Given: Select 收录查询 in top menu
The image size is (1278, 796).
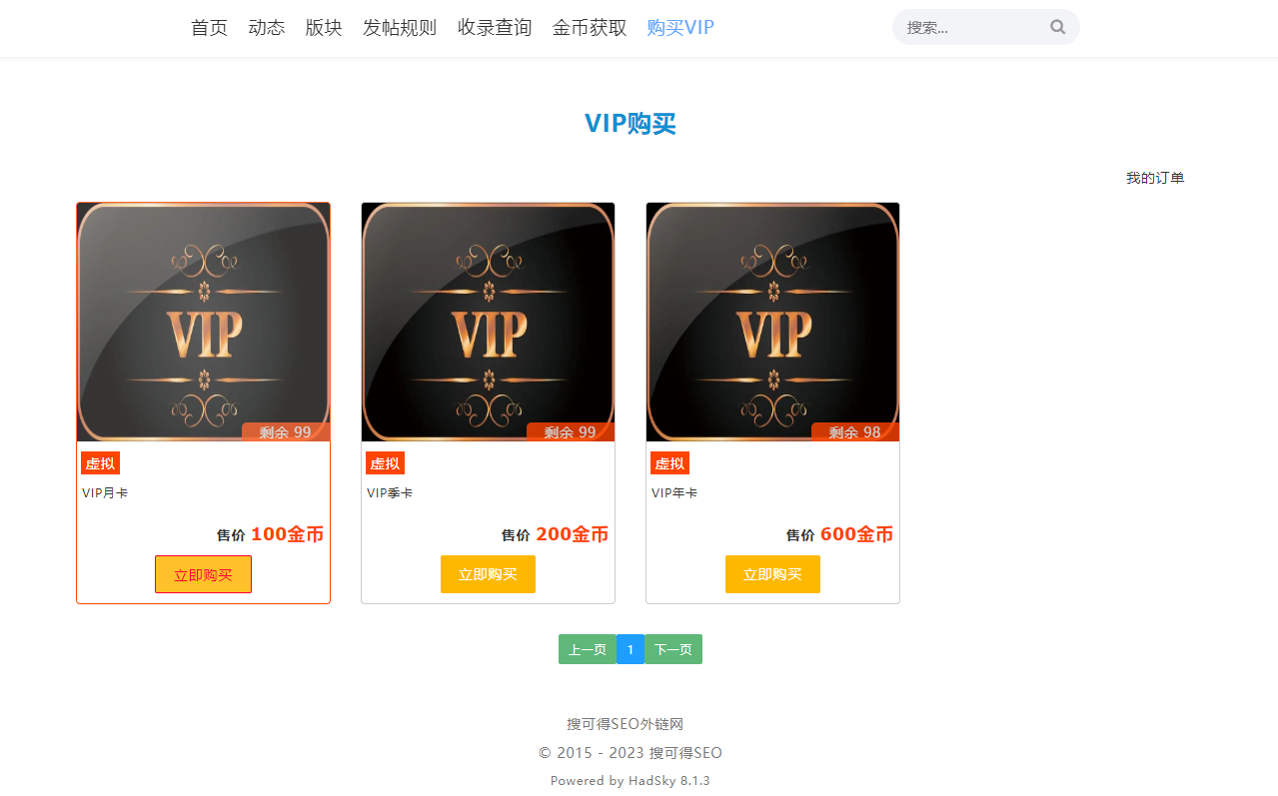Looking at the screenshot, I should (495, 28).
